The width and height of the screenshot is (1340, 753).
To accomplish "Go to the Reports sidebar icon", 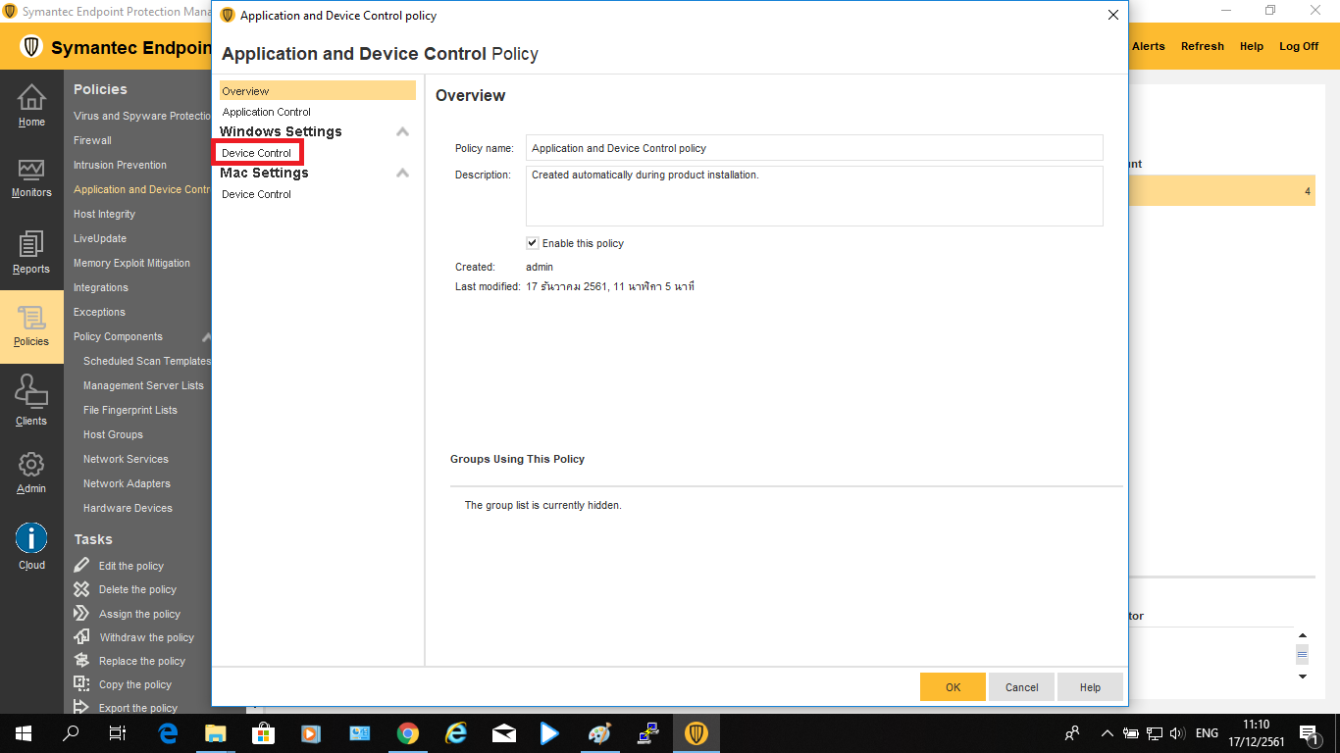I will click(31, 245).
